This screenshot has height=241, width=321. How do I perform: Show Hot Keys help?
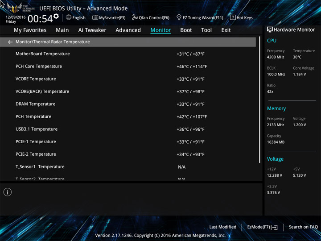point(241,17)
